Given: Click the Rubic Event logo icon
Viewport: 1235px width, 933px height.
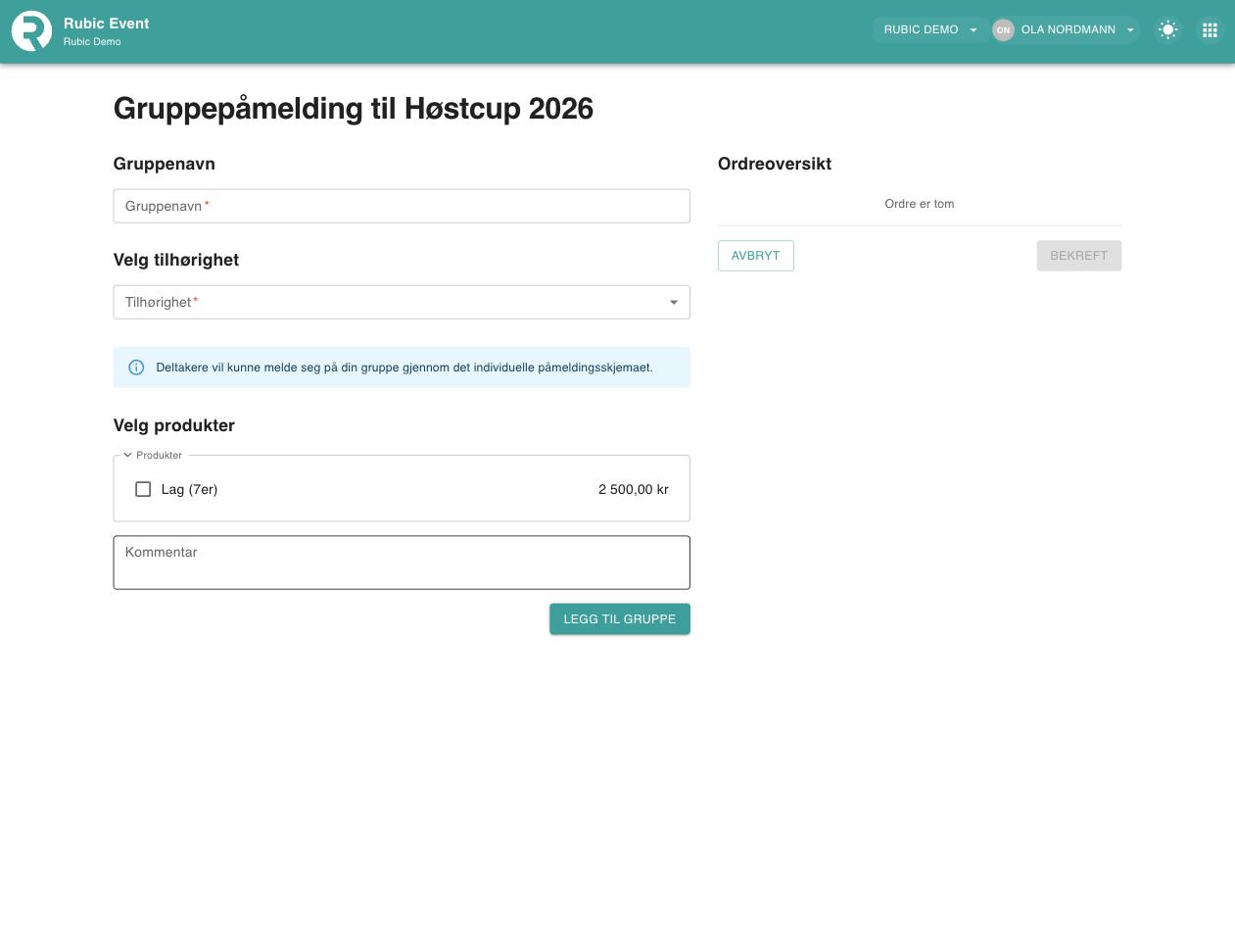Looking at the screenshot, I should [31, 30].
